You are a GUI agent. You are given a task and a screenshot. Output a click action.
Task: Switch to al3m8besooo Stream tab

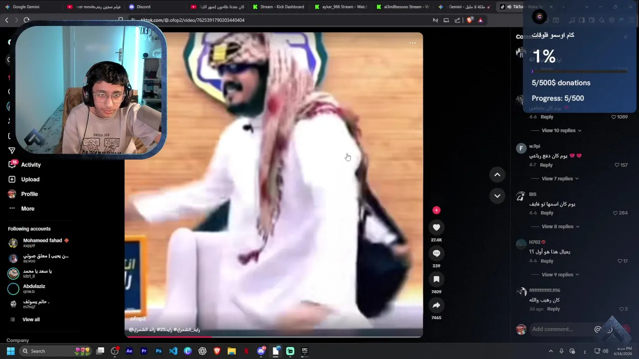403,7
